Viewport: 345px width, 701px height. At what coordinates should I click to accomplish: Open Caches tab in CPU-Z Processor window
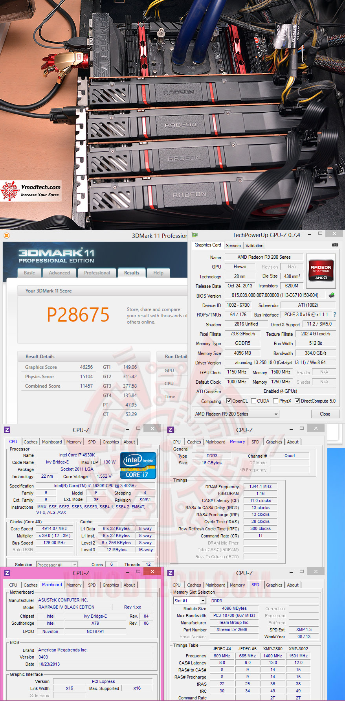[x=31, y=442]
